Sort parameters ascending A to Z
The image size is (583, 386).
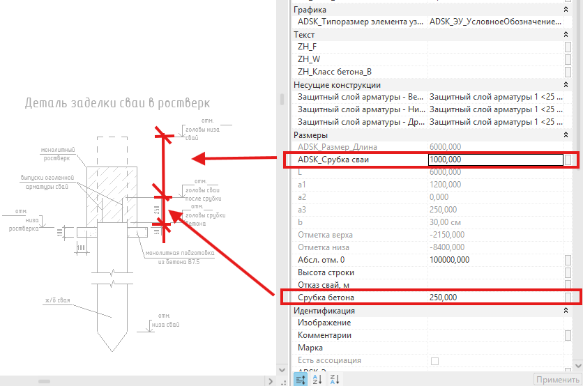(317, 379)
